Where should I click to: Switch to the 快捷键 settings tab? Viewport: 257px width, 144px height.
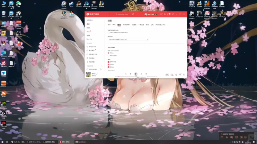tap(134, 25)
